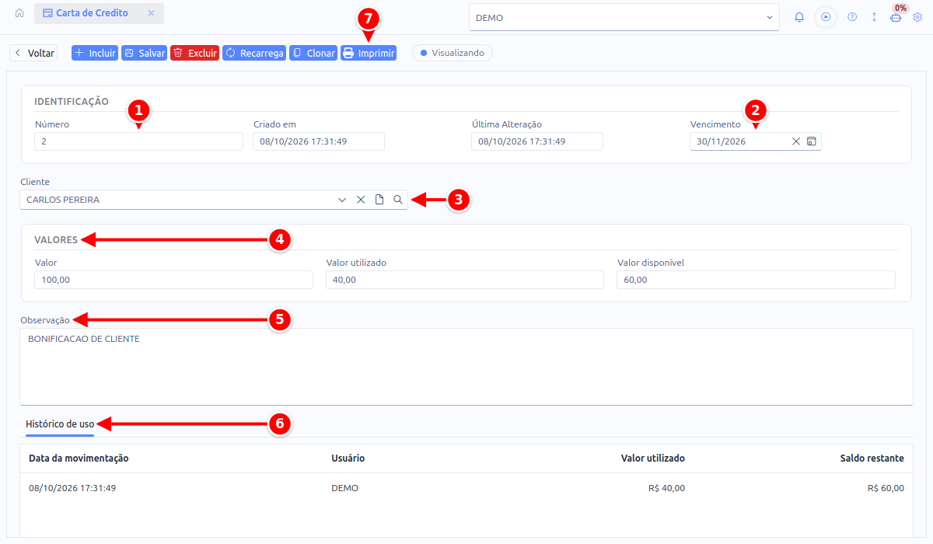
Task: Click the play tutorial icon
Action: tap(826, 17)
